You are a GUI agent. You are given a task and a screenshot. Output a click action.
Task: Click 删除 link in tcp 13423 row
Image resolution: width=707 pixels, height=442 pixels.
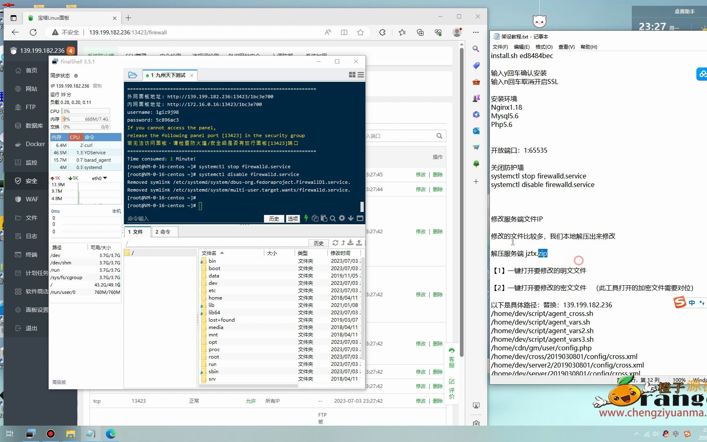point(438,401)
